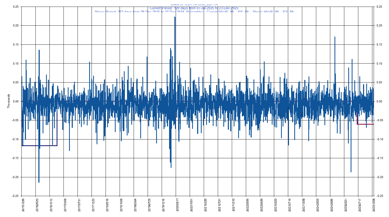Click the lowest trough tip below -0.20

[39, 182]
